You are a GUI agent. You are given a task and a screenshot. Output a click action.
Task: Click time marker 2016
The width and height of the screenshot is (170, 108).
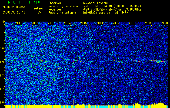pyautogui.click(x=100, y=23)
